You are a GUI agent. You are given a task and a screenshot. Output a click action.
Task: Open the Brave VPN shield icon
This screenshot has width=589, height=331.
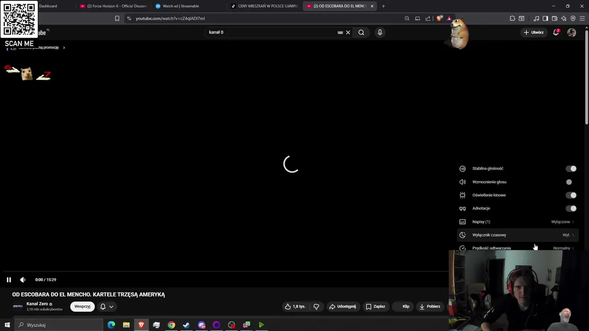point(573,18)
